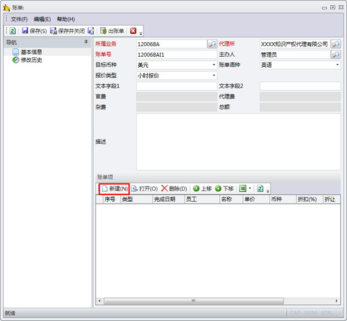Click the 代理所 field with XXXX知识产权代理有限公司
347x321 pixels.
pos(295,44)
